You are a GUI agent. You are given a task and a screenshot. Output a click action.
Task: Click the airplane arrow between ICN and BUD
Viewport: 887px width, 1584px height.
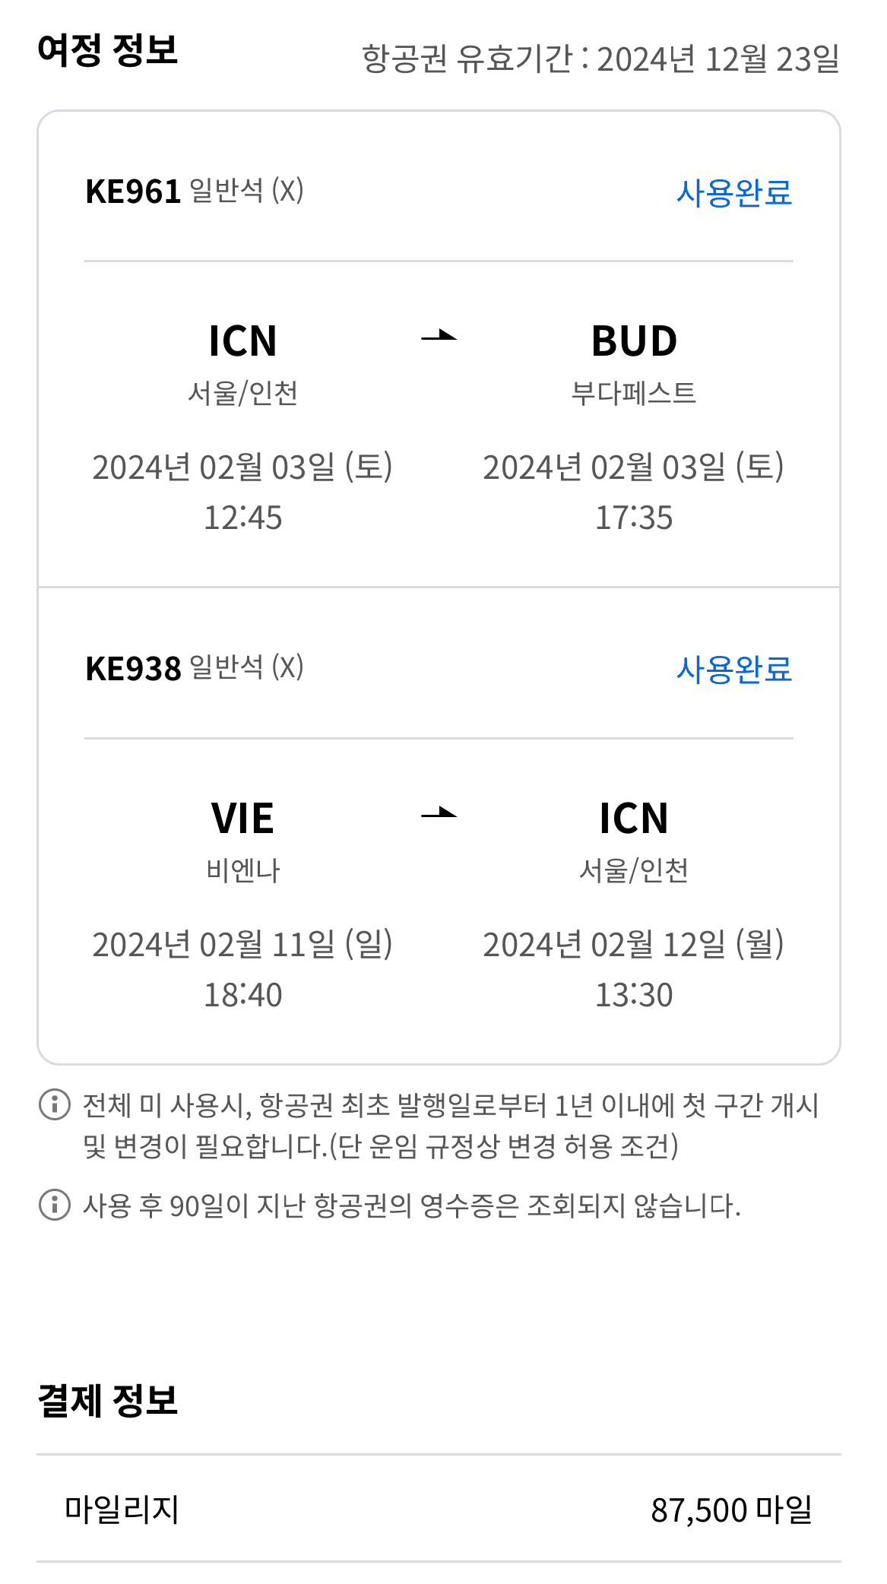(439, 335)
